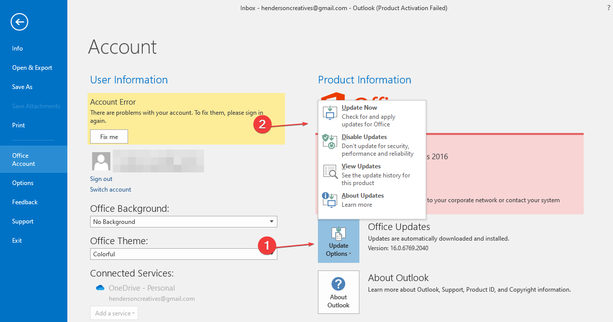Click the OneDrive cloud icon

click(100, 288)
